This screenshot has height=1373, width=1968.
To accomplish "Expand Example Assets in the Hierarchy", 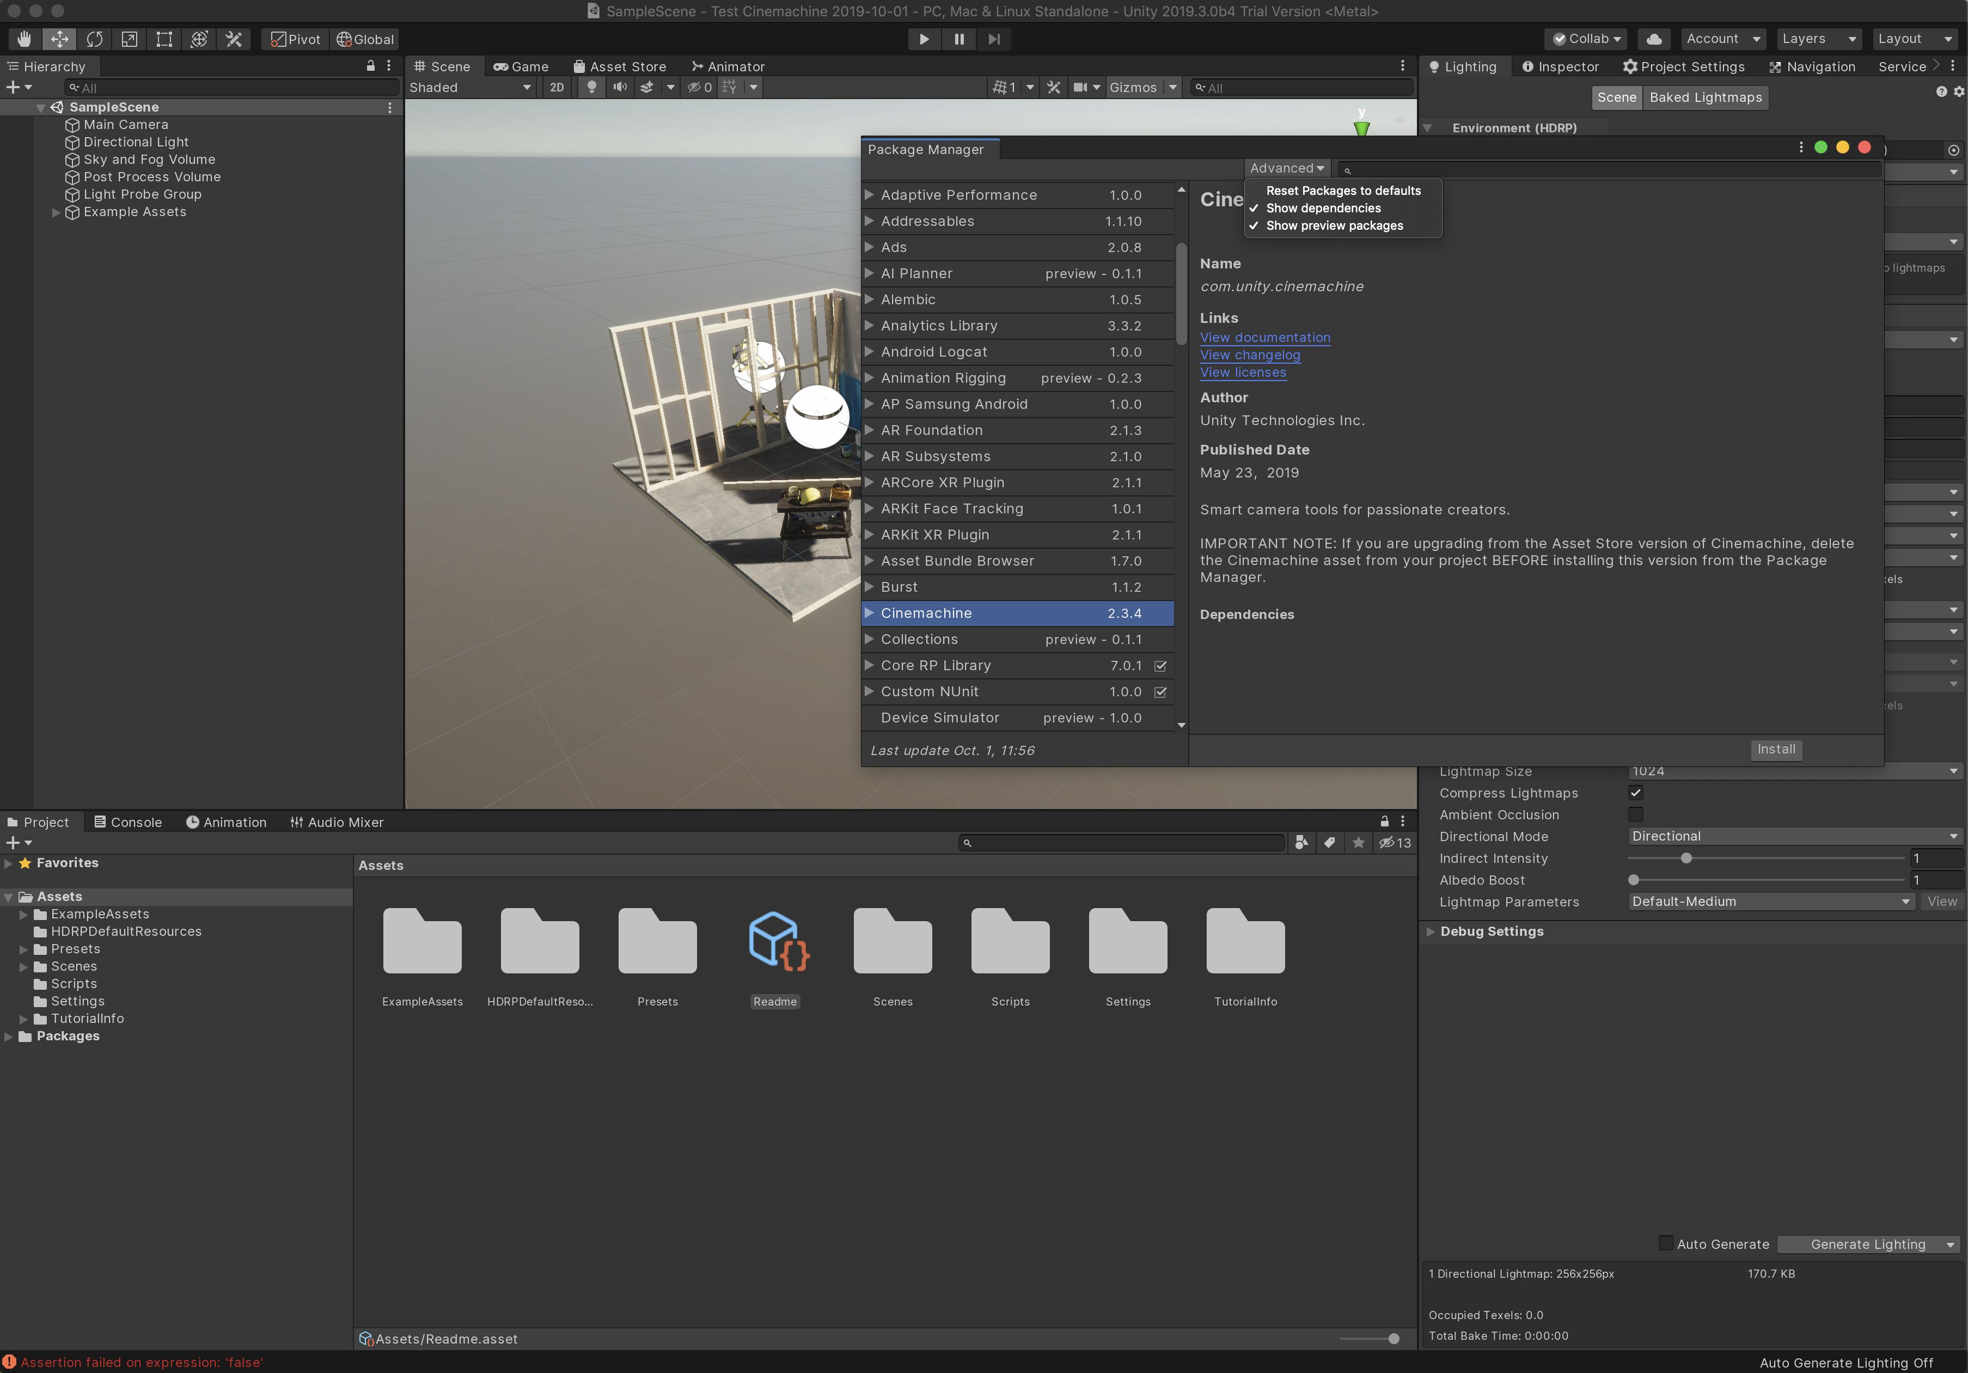I will (56, 212).
